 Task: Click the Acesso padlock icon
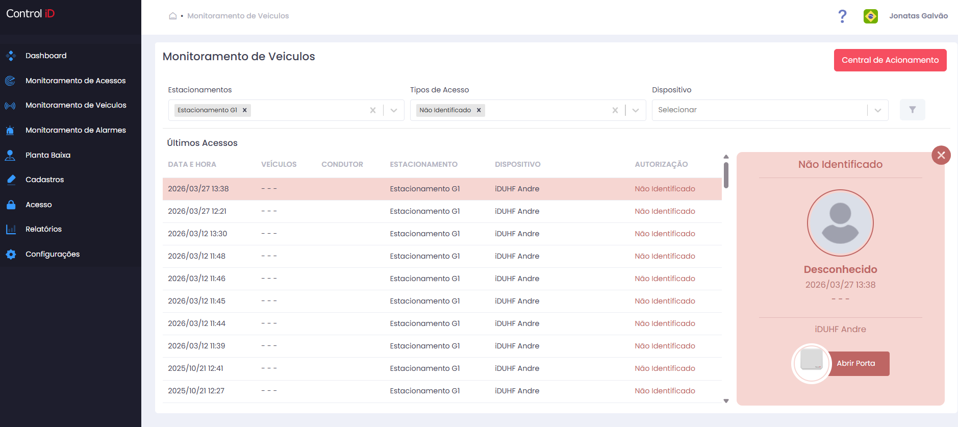11,205
